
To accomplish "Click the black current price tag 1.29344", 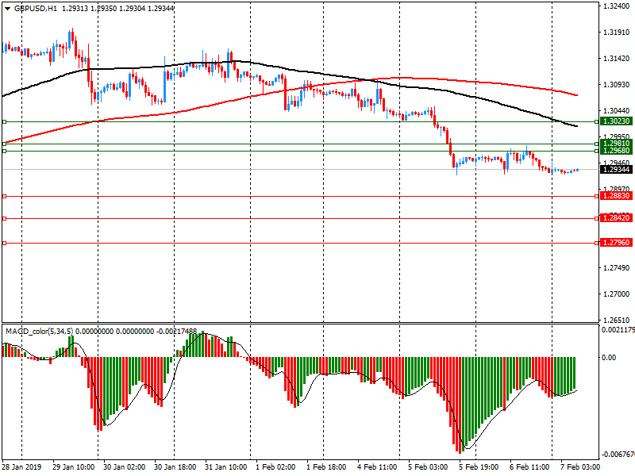I will tap(616, 170).
